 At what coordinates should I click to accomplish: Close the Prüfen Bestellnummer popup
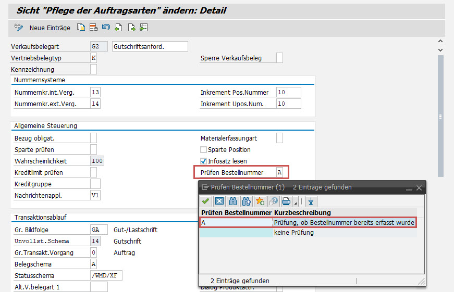(419, 188)
